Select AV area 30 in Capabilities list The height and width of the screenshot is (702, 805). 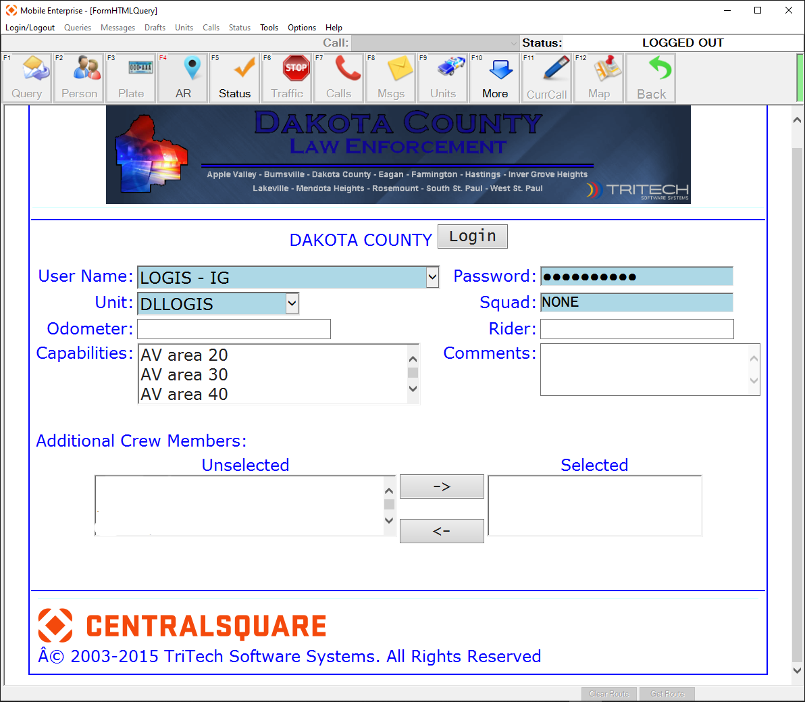tap(184, 374)
